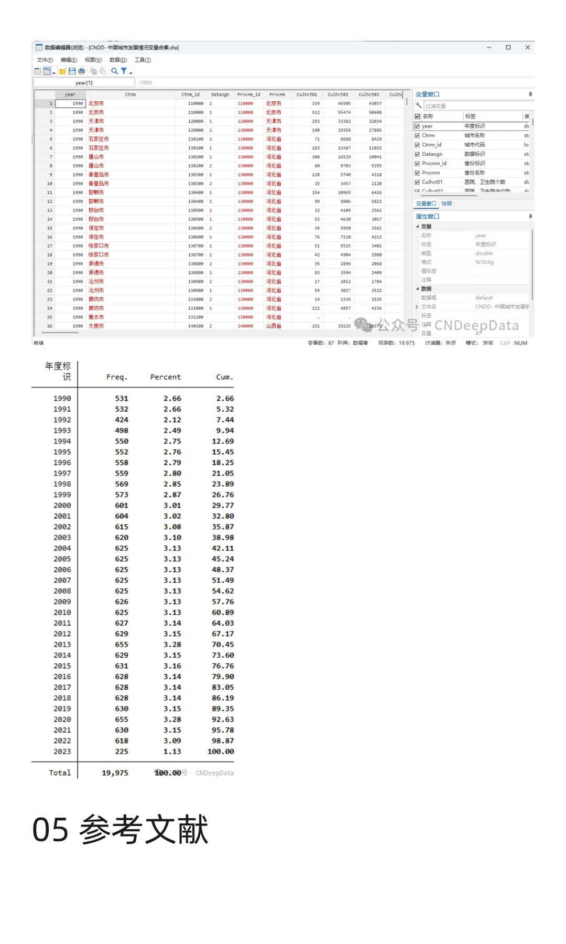Click the funnel filter observations icon
The width and height of the screenshot is (566, 944).
coord(124,71)
